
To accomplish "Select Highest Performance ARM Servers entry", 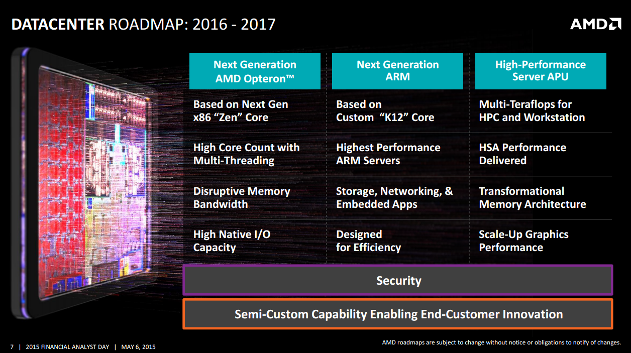I will pos(388,154).
